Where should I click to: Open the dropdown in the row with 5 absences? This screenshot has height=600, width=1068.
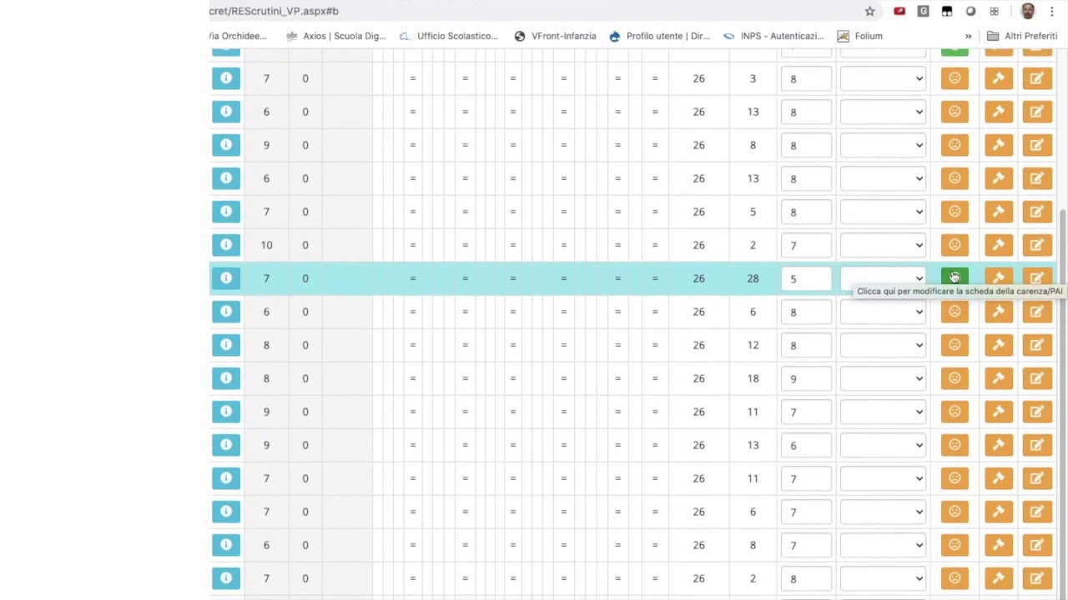coord(883,212)
